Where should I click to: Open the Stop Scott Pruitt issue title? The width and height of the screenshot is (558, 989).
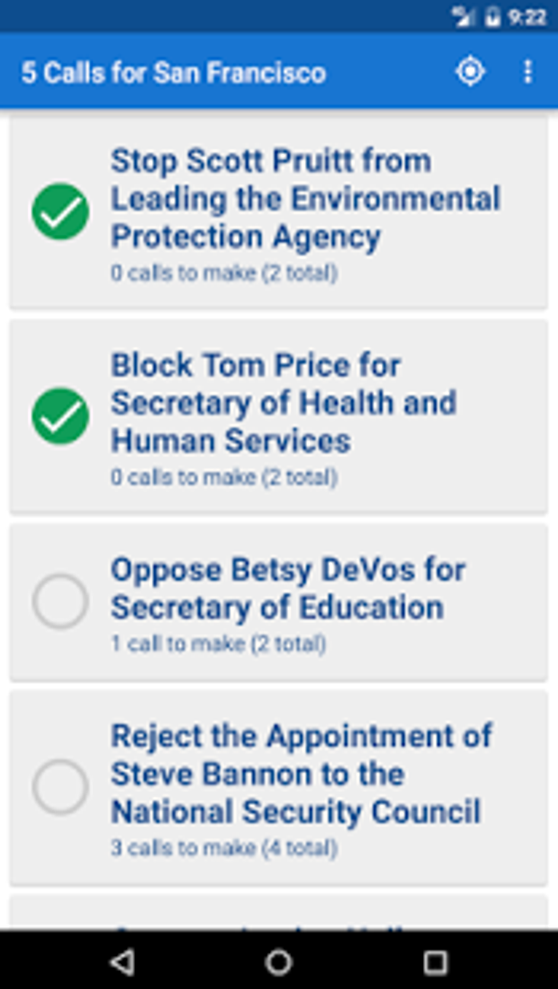(305, 199)
